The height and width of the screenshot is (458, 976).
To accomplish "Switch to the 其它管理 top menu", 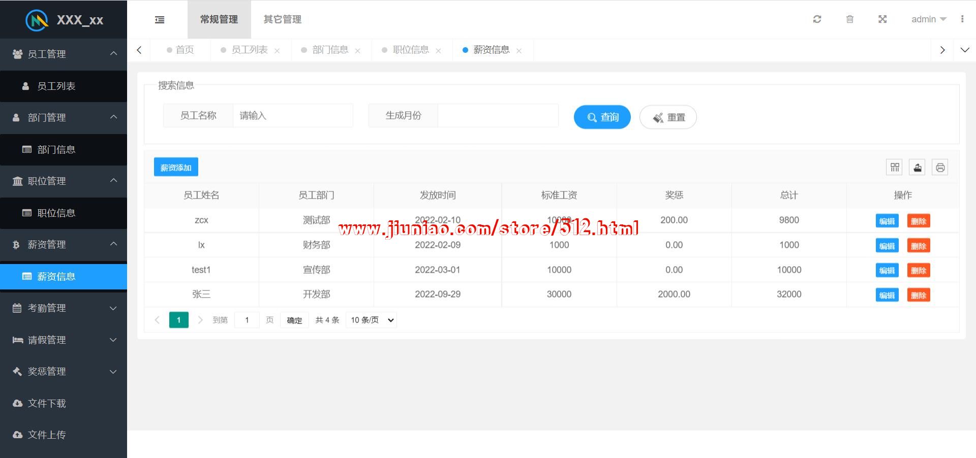I will point(283,19).
